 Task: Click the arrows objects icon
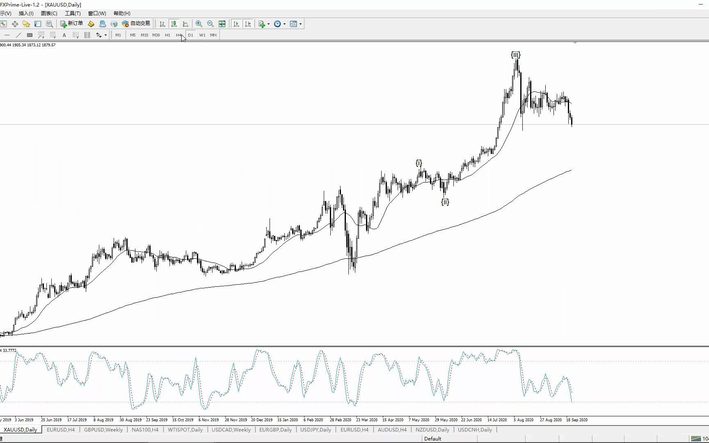pyautogui.click(x=99, y=35)
